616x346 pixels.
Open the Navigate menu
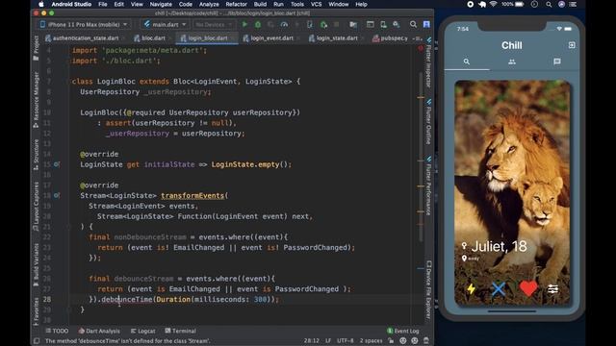[161, 4]
